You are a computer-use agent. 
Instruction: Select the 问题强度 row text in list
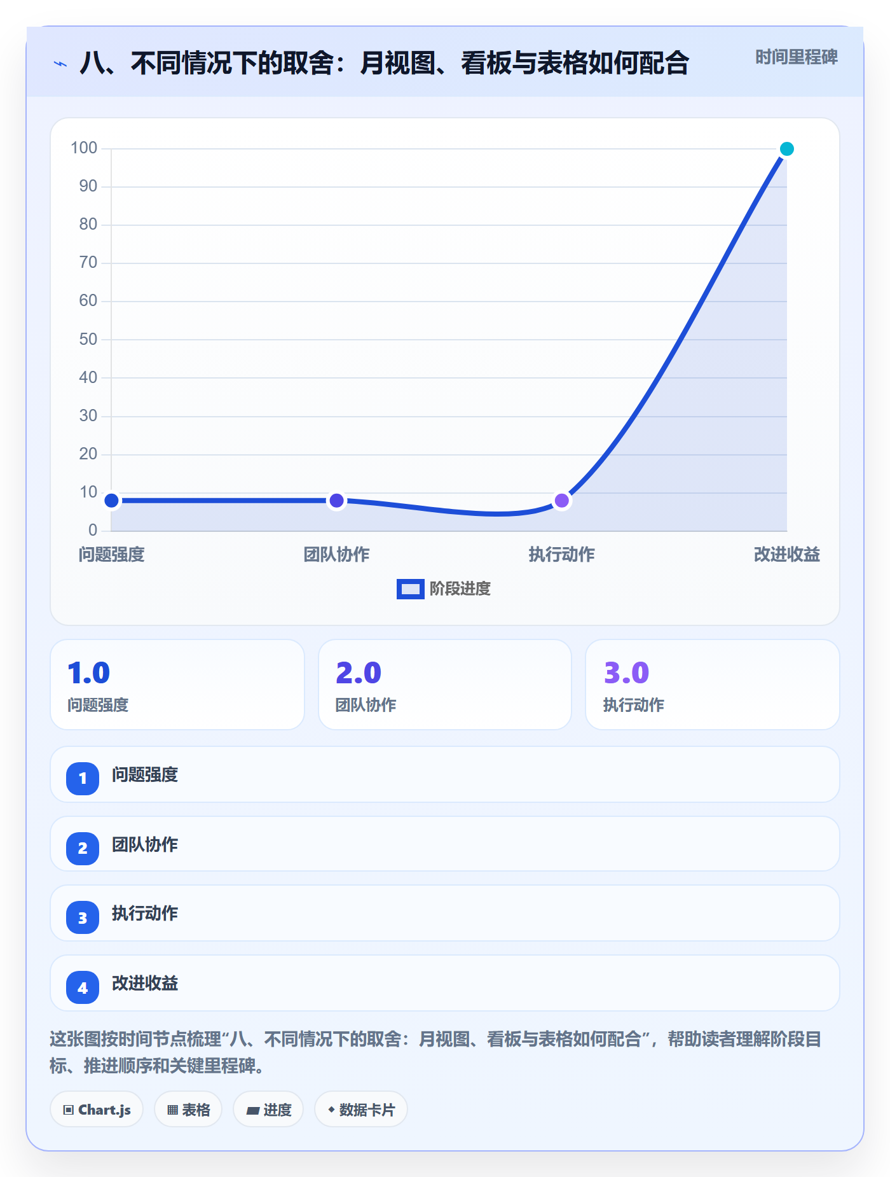[145, 775]
